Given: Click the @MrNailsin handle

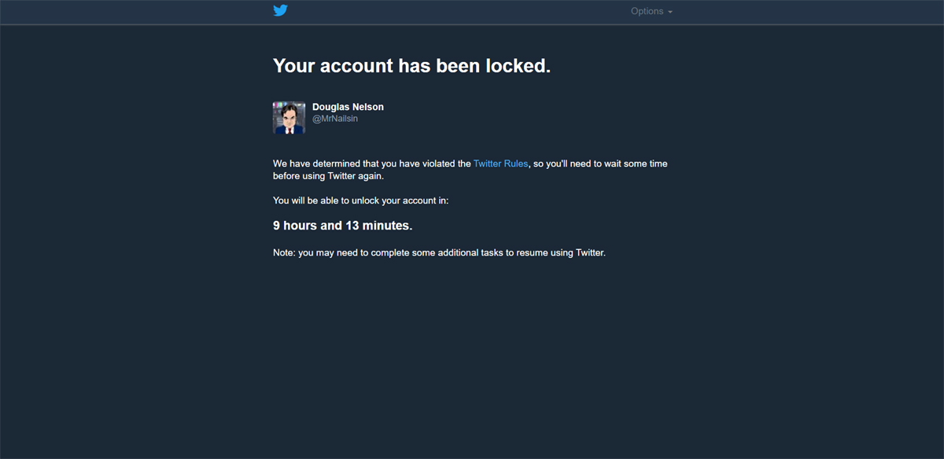Looking at the screenshot, I should [335, 119].
